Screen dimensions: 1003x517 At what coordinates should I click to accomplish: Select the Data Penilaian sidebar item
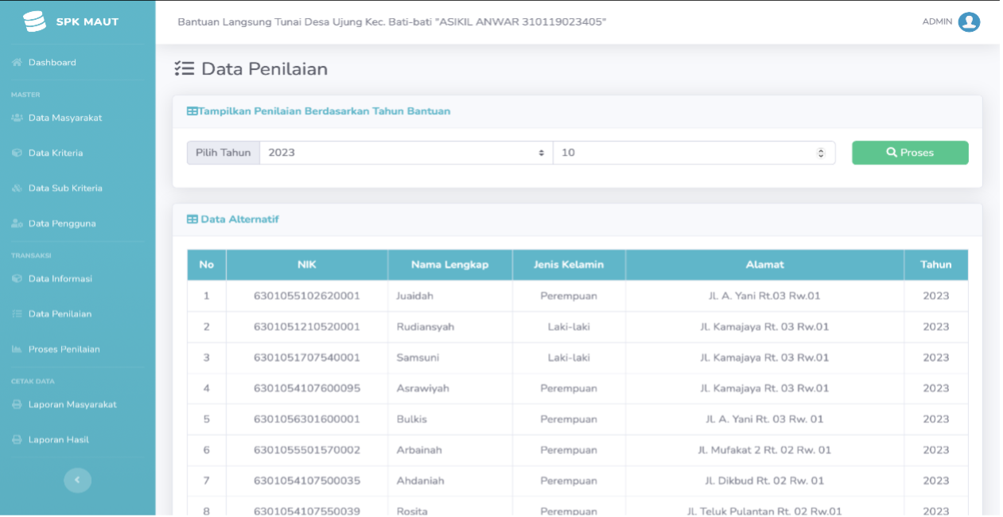pos(60,314)
